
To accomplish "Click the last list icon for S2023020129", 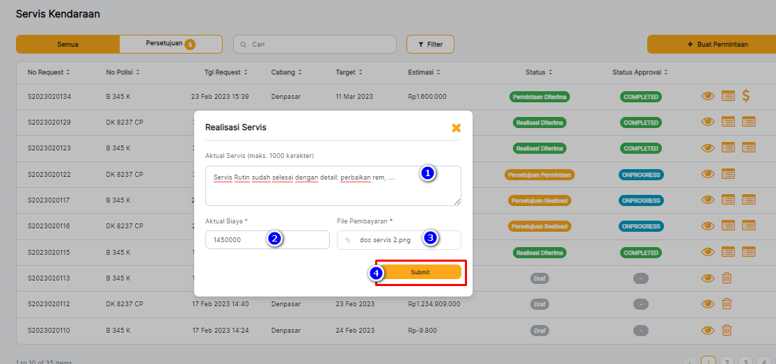I will click(748, 122).
